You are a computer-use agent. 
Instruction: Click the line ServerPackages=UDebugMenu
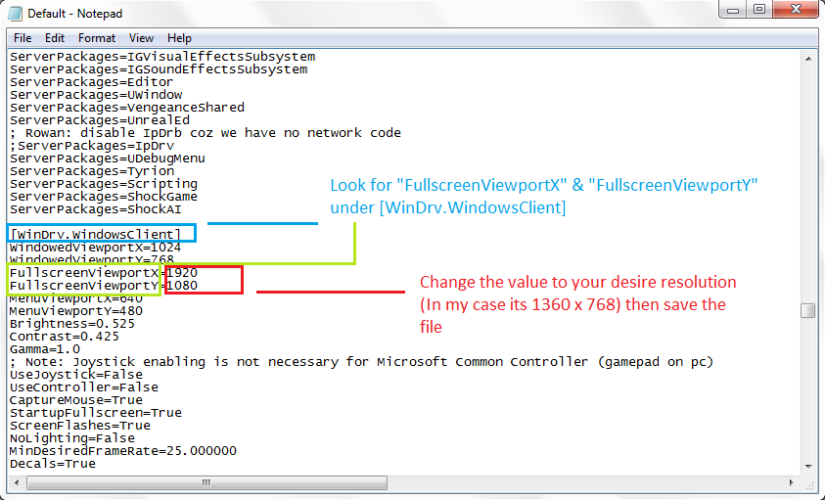click(108, 159)
